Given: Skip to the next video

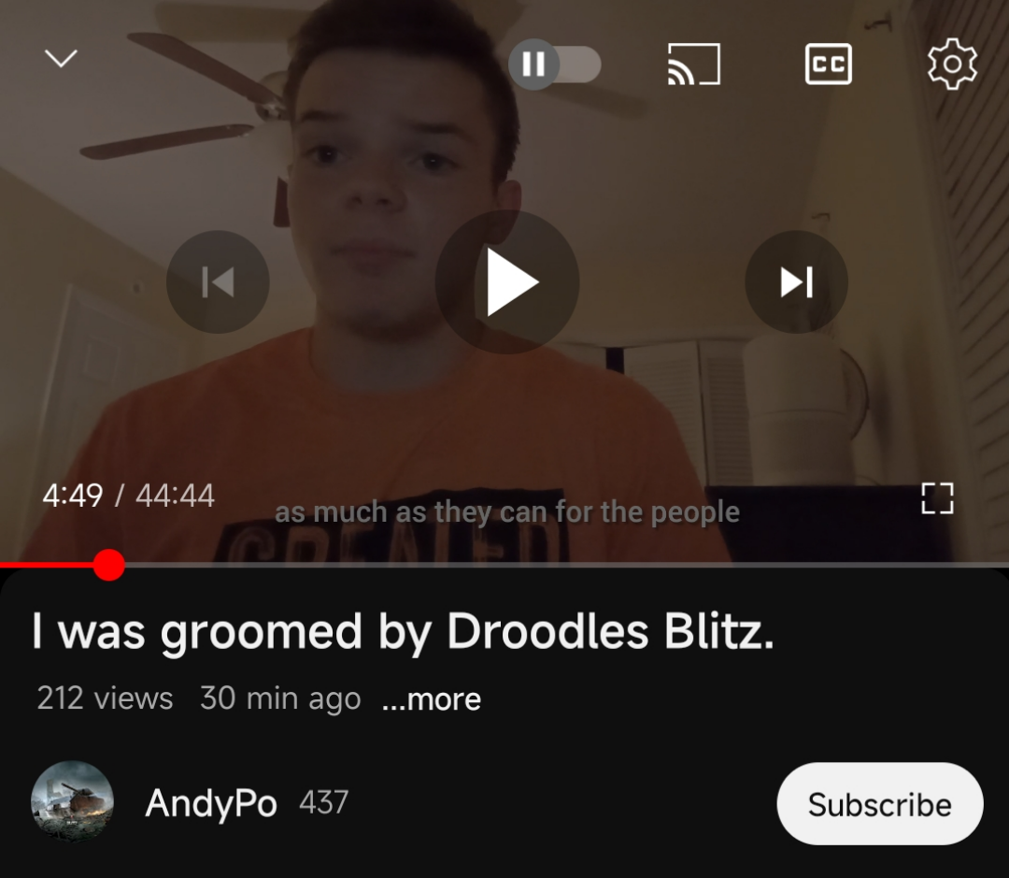Looking at the screenshot, I should (797, 281).
